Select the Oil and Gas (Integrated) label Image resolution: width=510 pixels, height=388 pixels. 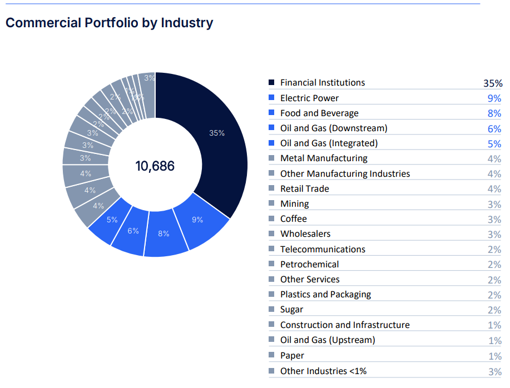tap(329, 143)
